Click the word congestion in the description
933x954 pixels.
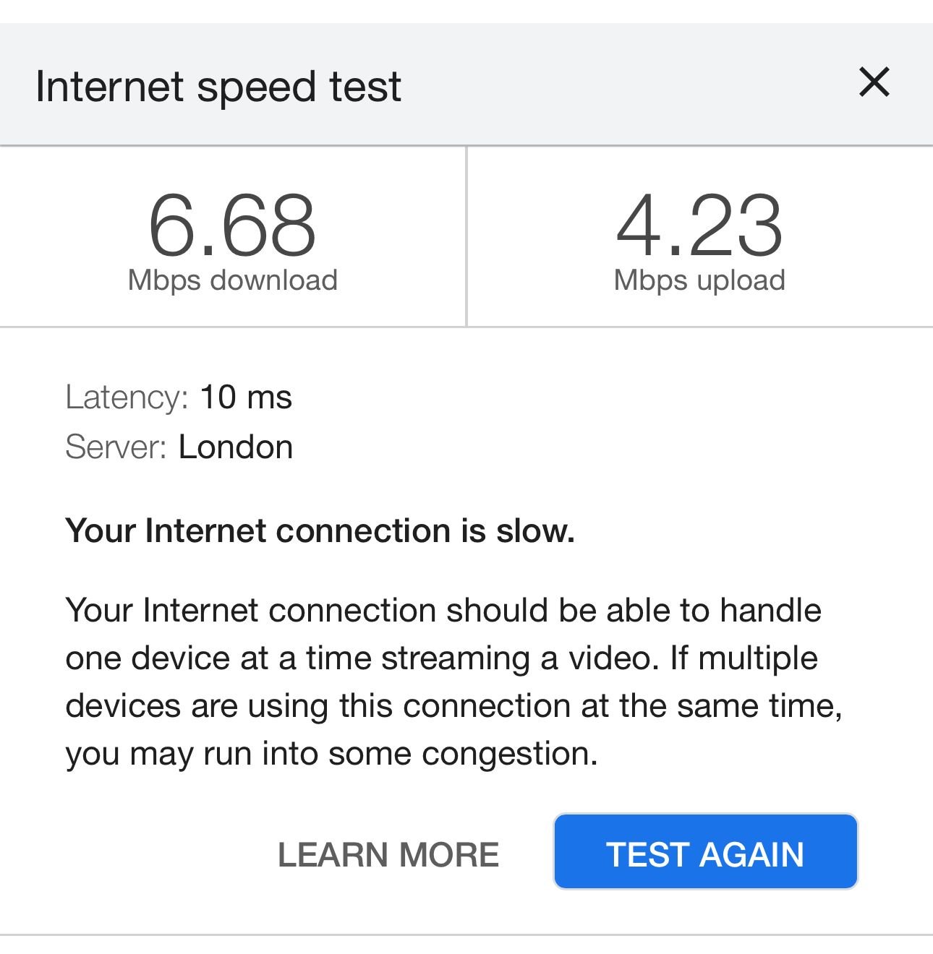(x=509, y=754)
